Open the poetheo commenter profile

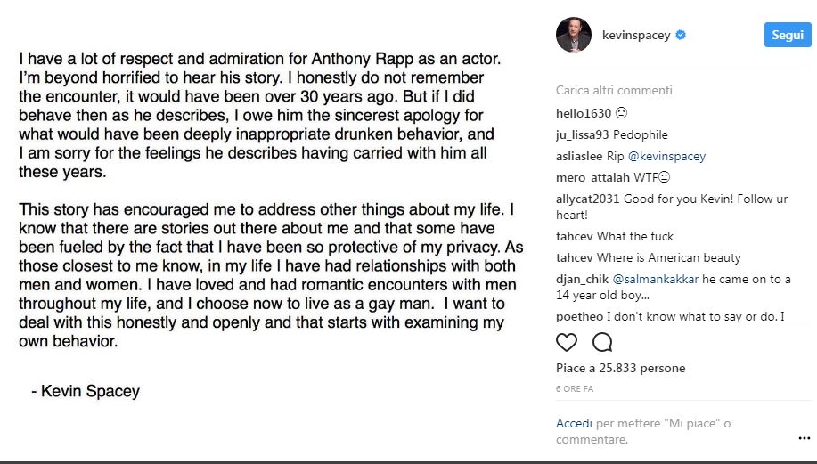(579, 316)
